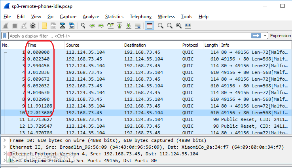Image resolution: width=292 pixels, height=168 pixels.
Task: Click the resize columns icon
Action: (x=188, y=26)
